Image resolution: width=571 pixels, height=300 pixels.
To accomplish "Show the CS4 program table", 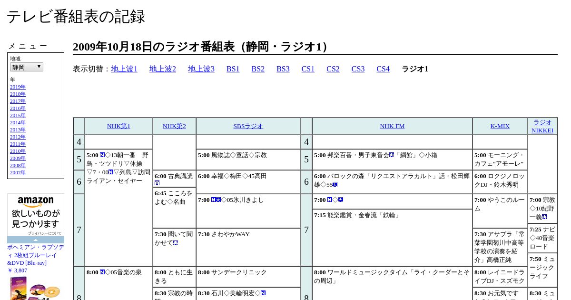I will (x=383, y=69).
